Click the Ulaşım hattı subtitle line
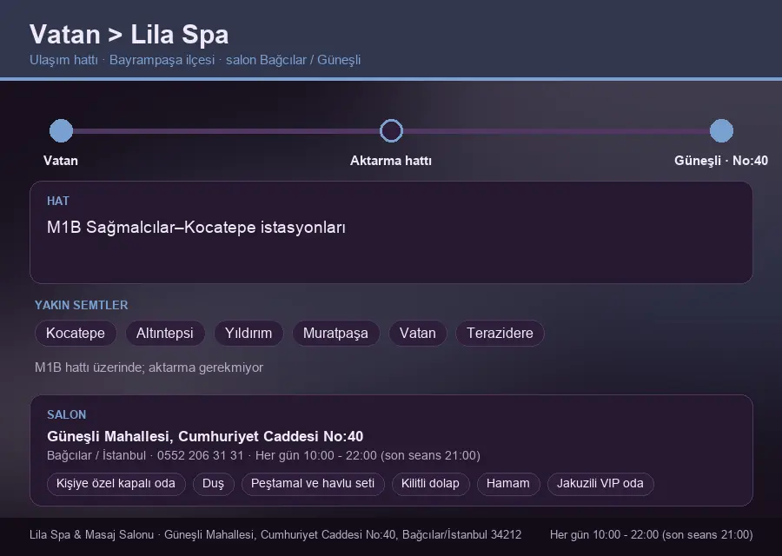Viewport: 782px width, 556px height. (x=195, y=60)
